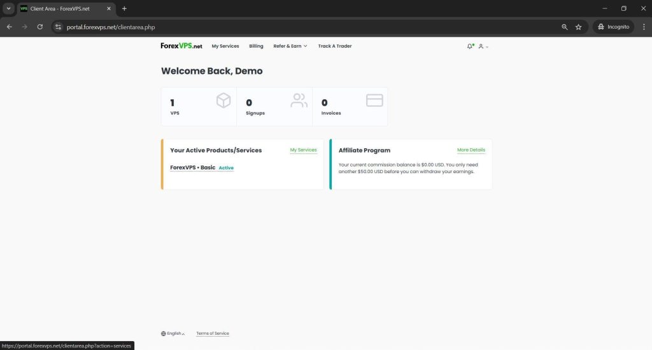Screen dimensions: 652x350
Task: Open My Services in navigation
Action: (x=225, y=46)
